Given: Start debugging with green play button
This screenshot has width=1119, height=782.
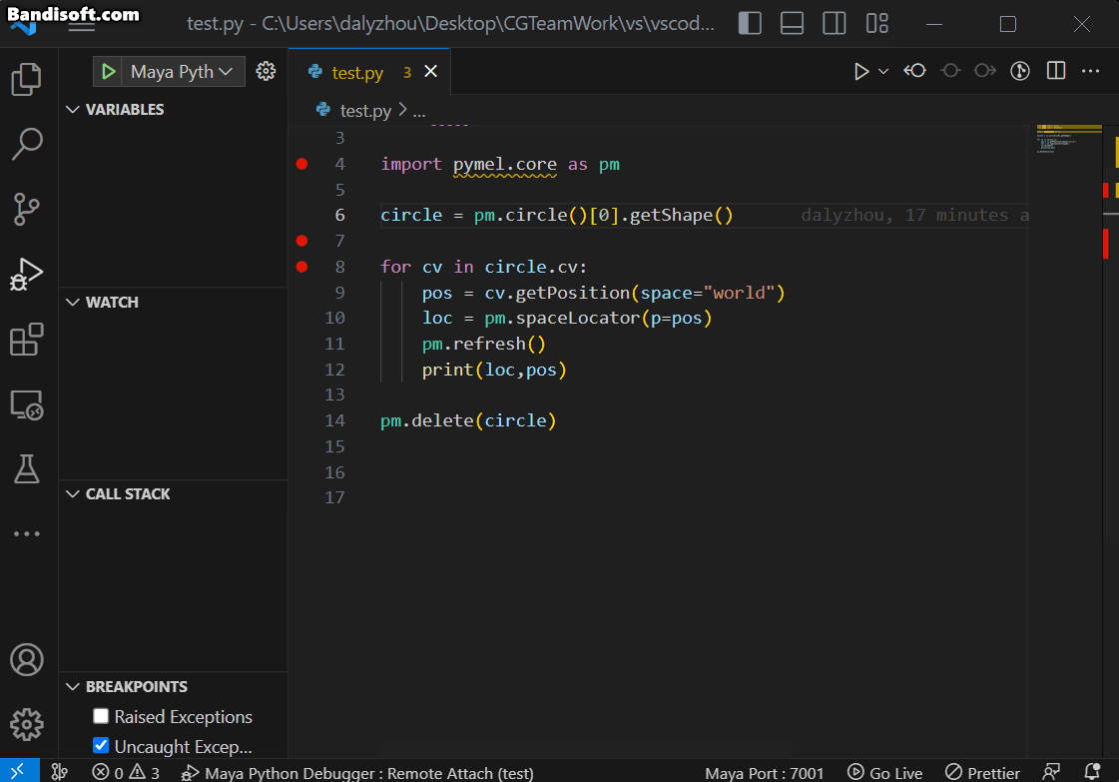Looking at the screenshot, I should 109,72.
